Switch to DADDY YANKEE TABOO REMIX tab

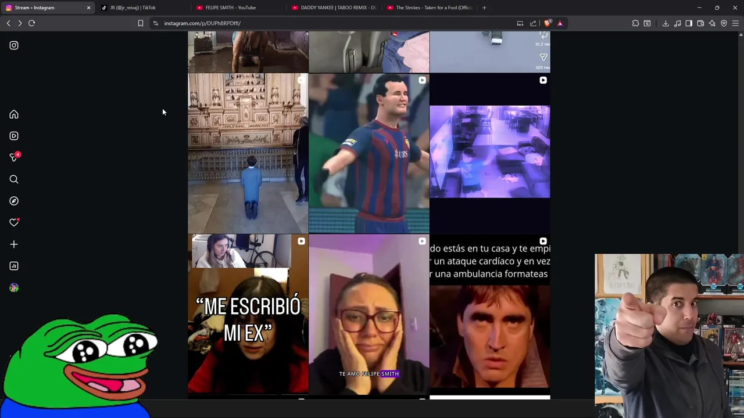pos(333,8)
